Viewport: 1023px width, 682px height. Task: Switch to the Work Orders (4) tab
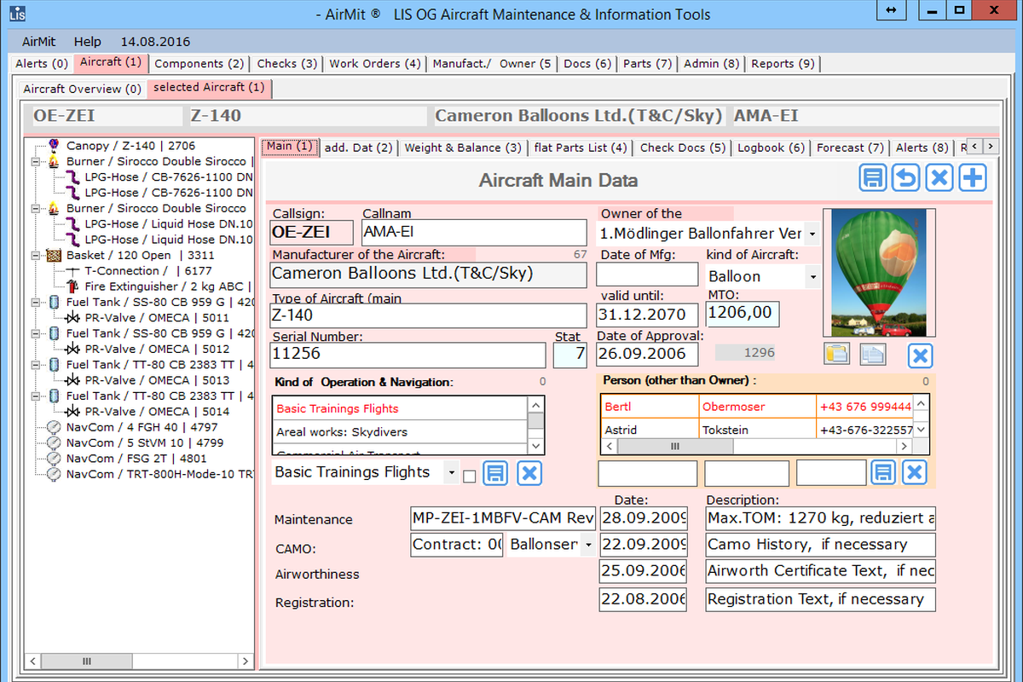(x=375, y=64)
